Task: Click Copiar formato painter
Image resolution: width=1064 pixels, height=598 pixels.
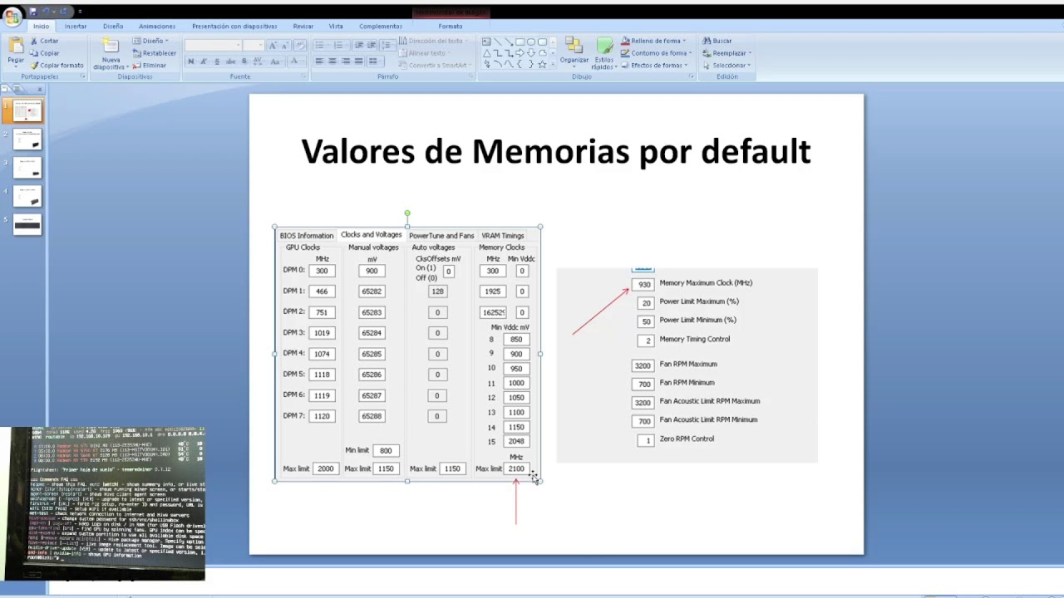Action: pos(57,65)
